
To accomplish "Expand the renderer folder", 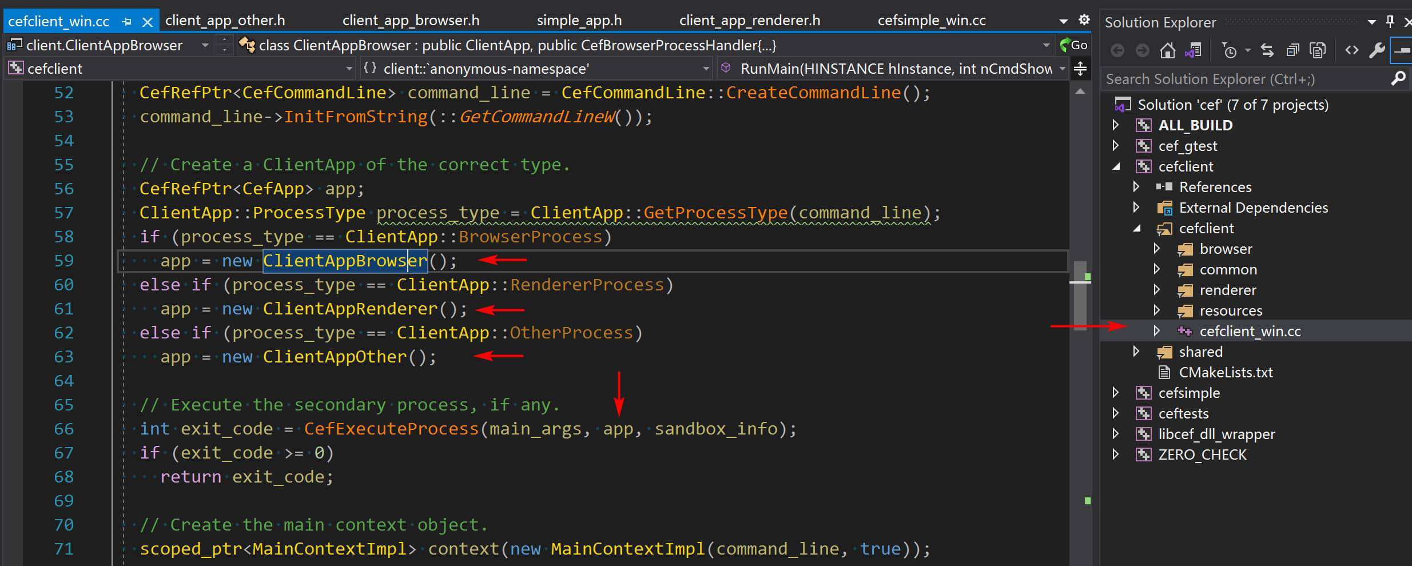I will 1157,289.
